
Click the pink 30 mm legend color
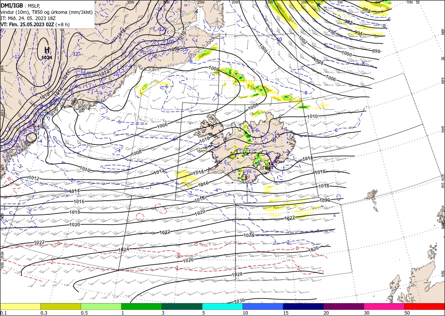(384, 306)
